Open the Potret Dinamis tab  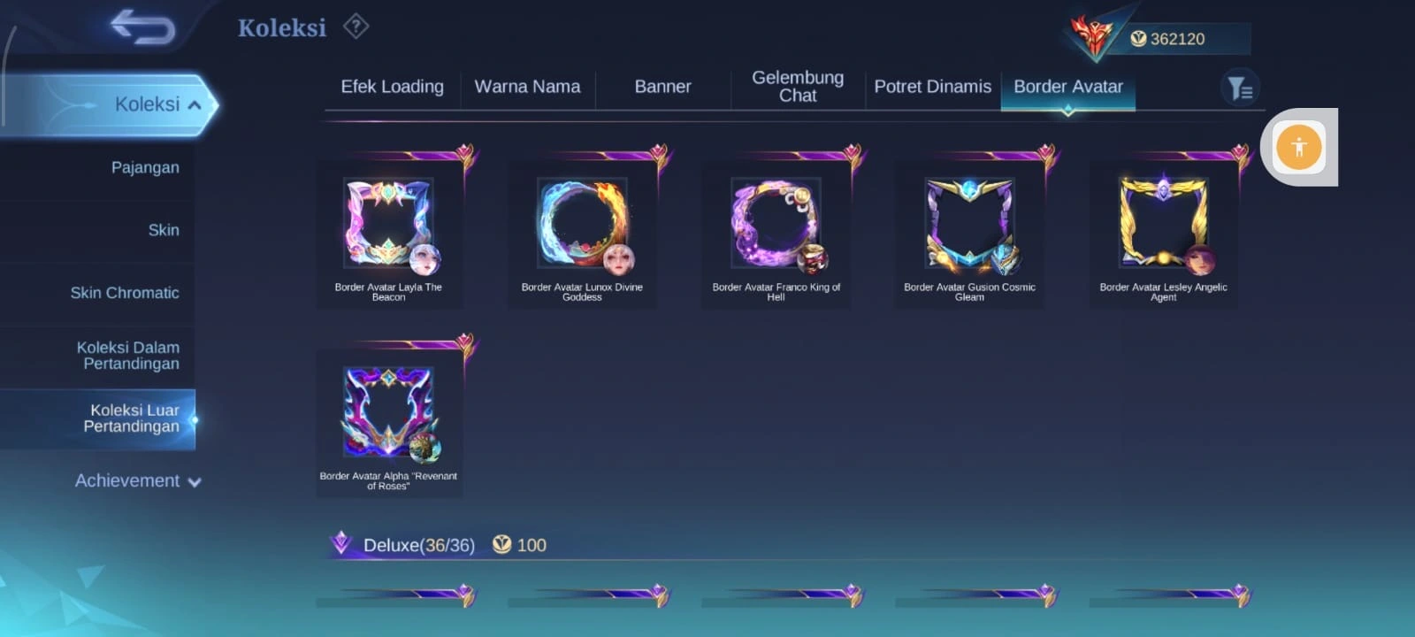tap(932, 87)
